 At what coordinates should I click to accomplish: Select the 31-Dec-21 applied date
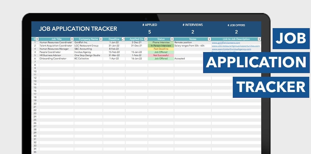pyautogui.click(x=137, y=46)
